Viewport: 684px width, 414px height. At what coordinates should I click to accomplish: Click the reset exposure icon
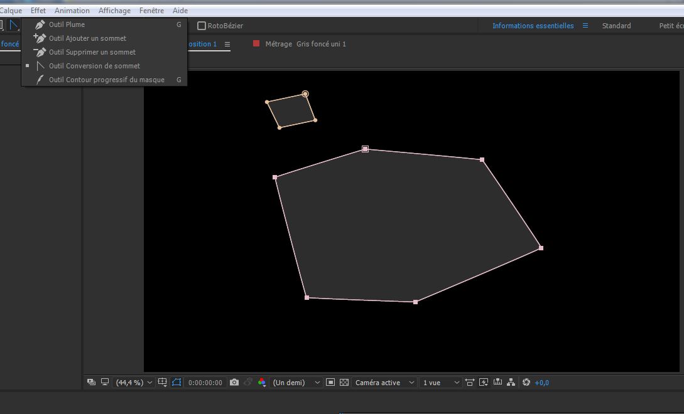pyautogui.click(x=526, y=382)
